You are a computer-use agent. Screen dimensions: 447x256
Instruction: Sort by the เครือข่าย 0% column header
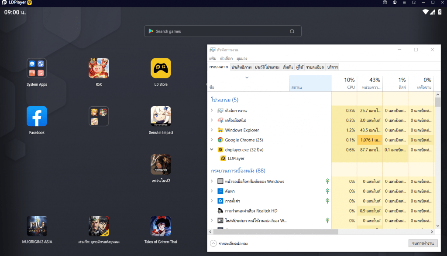(x=421, y=83)
